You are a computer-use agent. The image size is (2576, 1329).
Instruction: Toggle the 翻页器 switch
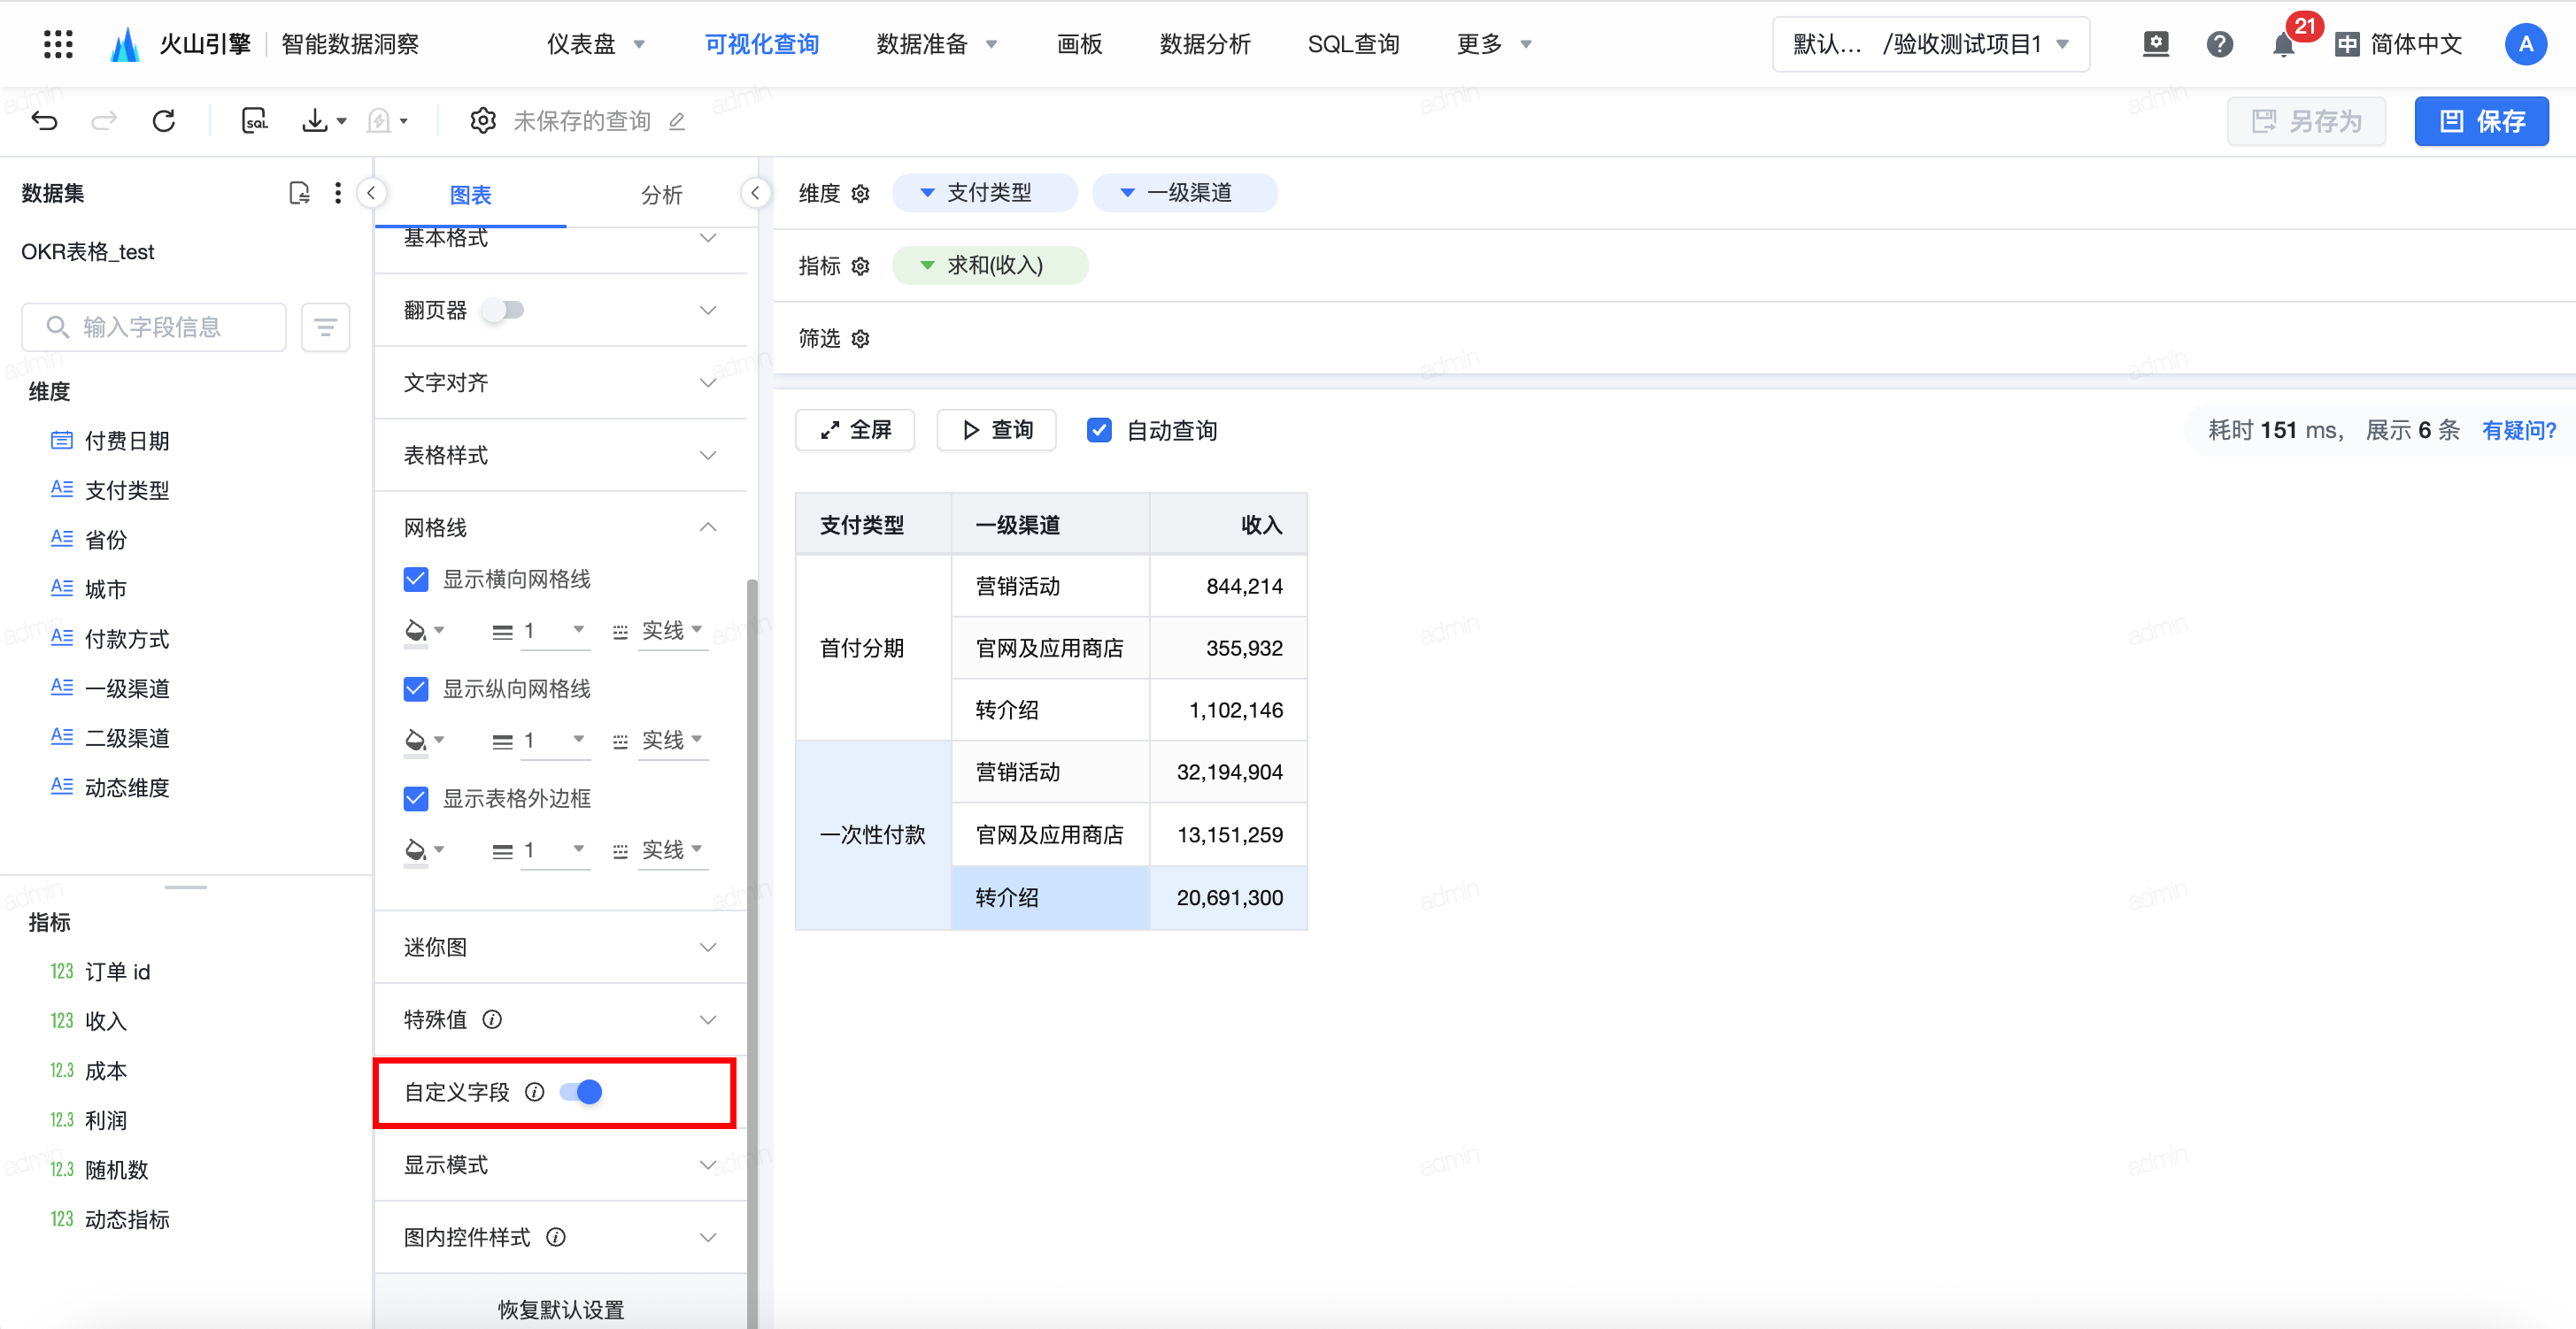click(x=503, y=310)
